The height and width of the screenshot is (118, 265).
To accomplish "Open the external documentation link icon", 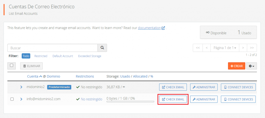I will pyautogui.click(x=163, y=28).
